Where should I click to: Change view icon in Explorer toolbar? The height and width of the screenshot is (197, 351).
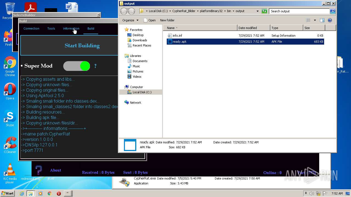(308, 20)
